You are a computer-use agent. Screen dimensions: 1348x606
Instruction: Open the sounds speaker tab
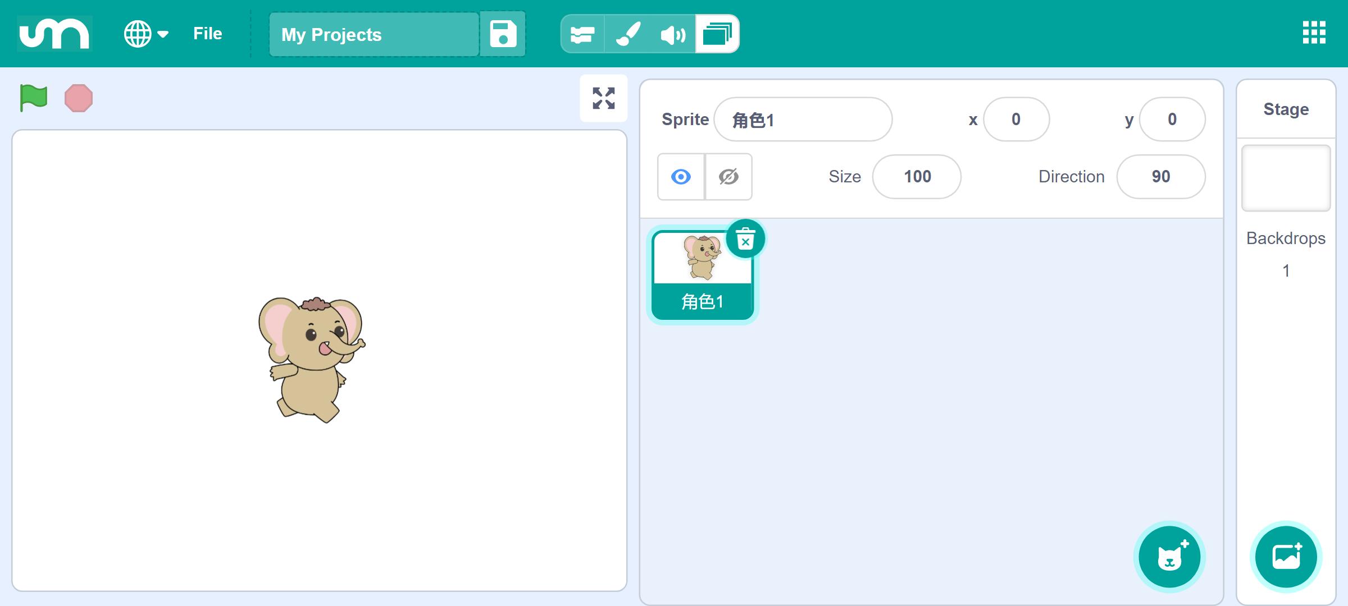(x=673, y=34)
